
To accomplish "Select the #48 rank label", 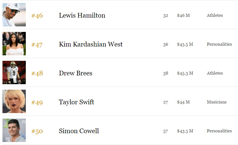I will click(37, 73).
